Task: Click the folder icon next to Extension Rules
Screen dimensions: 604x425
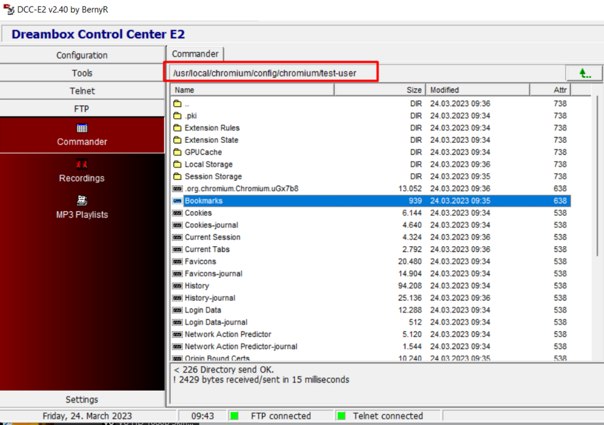Action: (x=177, y=128)
